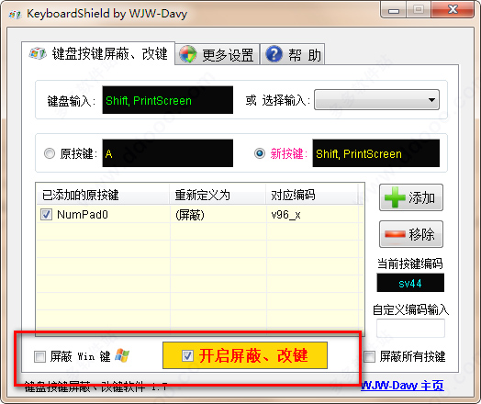
Task: Toggle the 开启屏蔽、改键 checkbox
Action: coord(187,355)
